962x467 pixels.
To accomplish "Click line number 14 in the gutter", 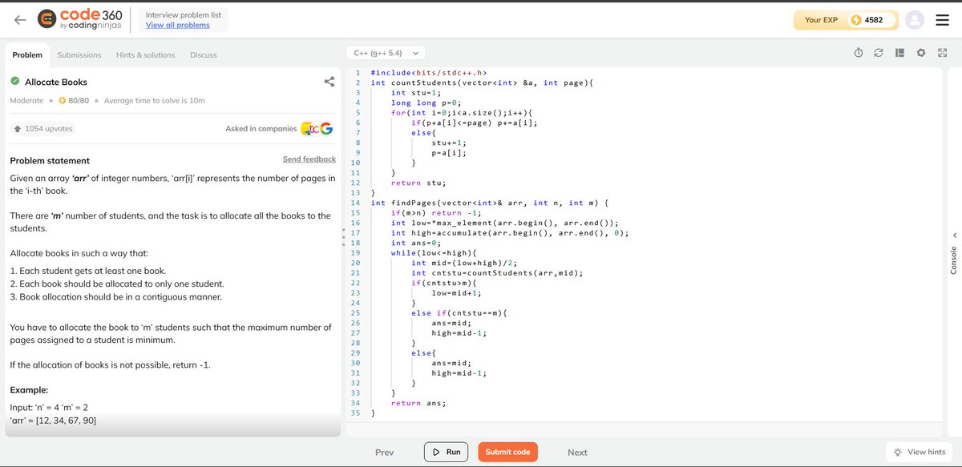I will pos(356,203).
